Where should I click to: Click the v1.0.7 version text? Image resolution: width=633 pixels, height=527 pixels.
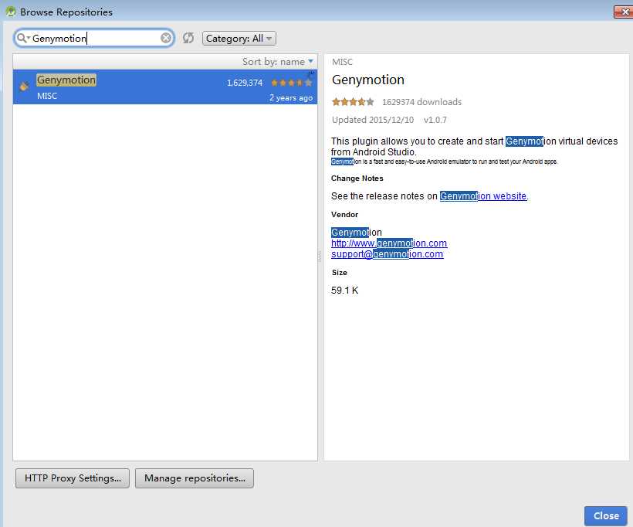click(435, 120)
